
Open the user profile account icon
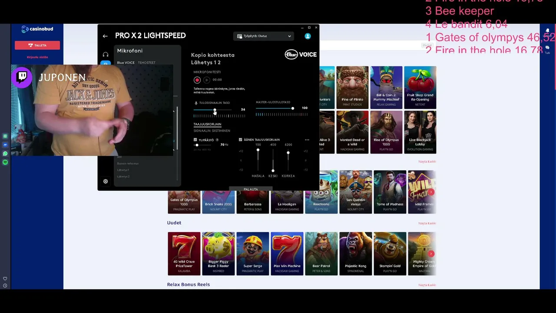[308, 36]
